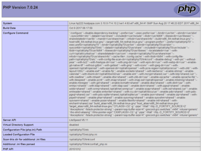Select the Configure Command label cell
202x151 pixels.
click(x=35, y=74)
